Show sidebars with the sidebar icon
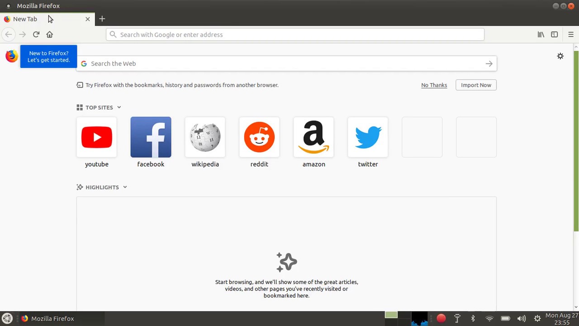Viewport: 579px width, 326px height. (554, 34)
